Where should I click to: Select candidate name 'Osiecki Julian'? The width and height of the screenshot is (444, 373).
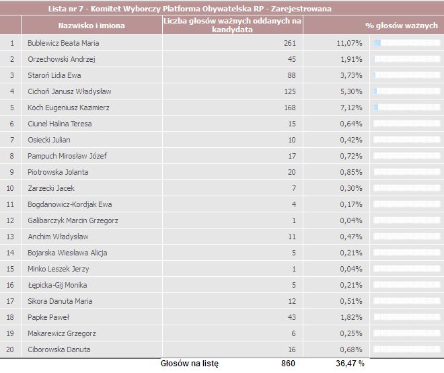tap(49, 140)
